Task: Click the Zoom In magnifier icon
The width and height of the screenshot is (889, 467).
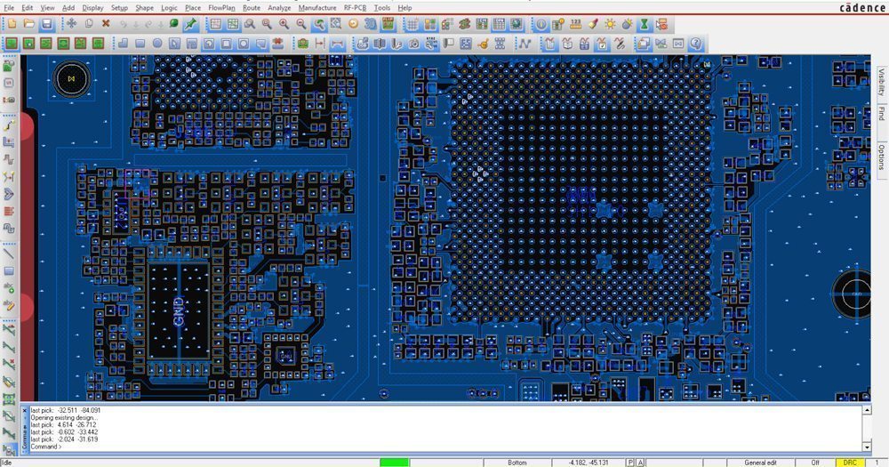Action: pyautogui.click(x=284, y=24)
